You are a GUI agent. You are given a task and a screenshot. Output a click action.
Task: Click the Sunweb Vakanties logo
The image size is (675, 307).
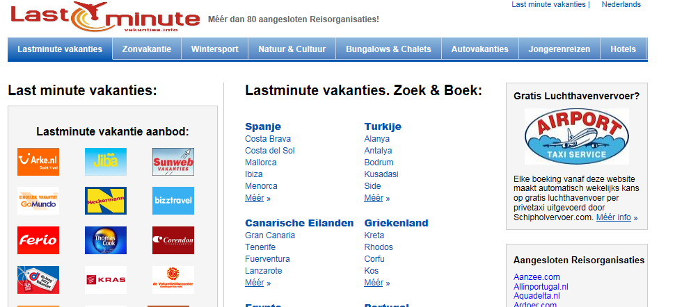[173, 162]
